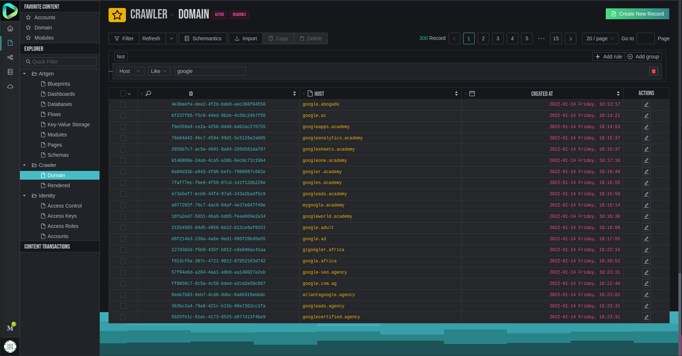Select Access Keys in the Identity tree
Image resolution: width=682 pixels, height=356 pixels.
62,216
